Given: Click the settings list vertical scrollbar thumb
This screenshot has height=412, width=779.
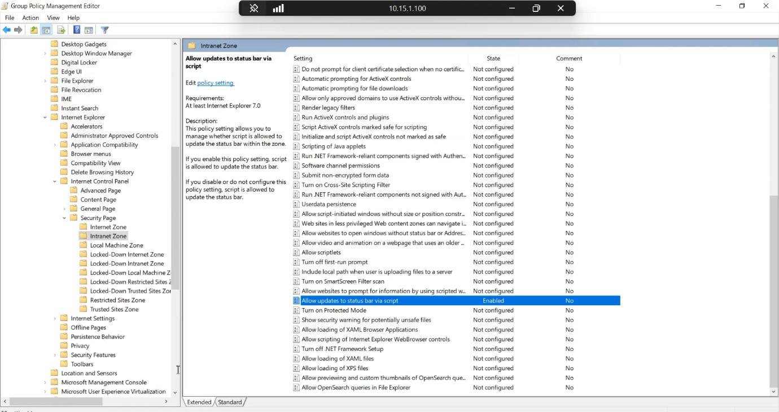Looking at the screenshot, I should click(x=773, y=291).
